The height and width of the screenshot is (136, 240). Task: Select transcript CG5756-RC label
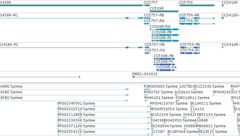pyautogui.click(x=189, y=21)
